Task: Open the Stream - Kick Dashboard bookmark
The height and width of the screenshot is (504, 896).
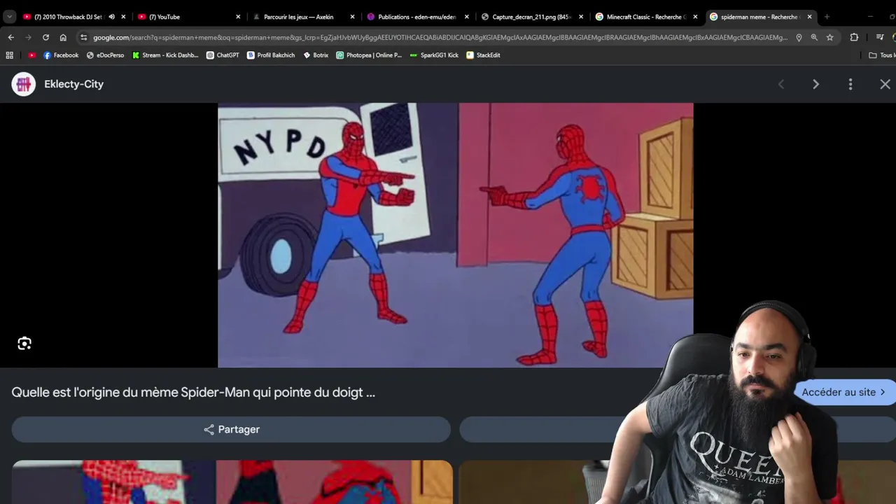Action: pos(165,55)
